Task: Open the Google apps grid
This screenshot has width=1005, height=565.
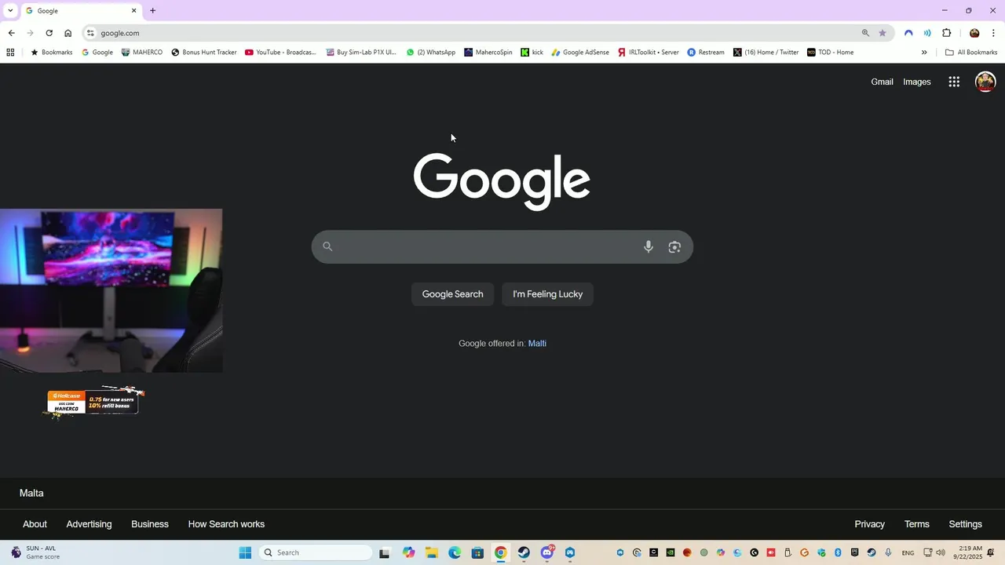Action: click(954, 82)
